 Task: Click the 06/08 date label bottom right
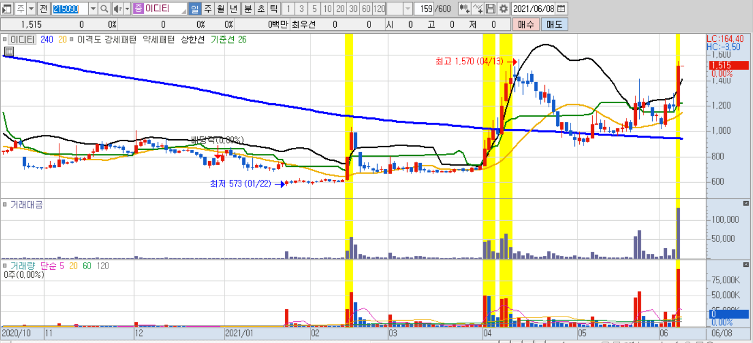point(722,332)
